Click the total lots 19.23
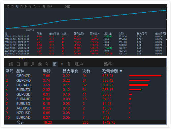Screen dimensions: 171x129 point(48,122)
